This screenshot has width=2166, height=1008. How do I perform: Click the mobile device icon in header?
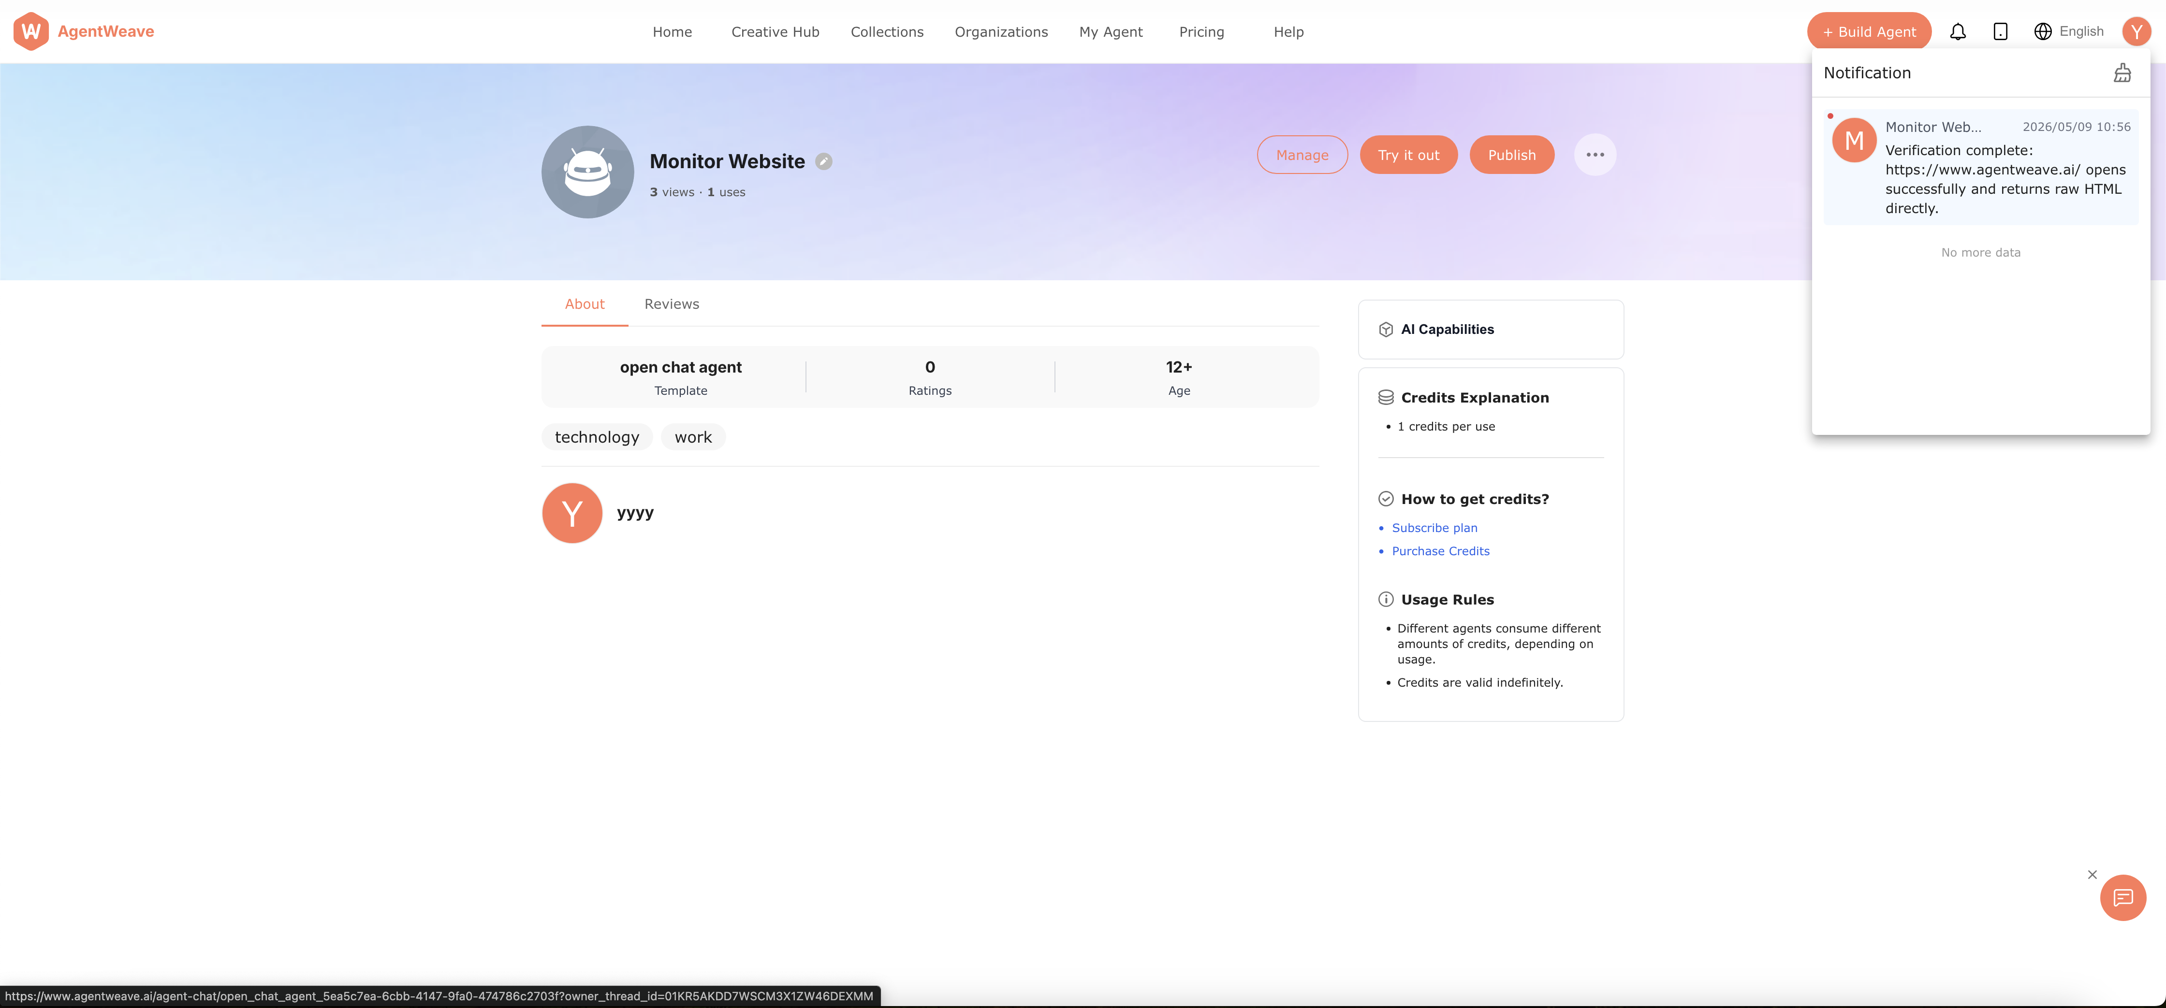click(x=2000, y=32)
